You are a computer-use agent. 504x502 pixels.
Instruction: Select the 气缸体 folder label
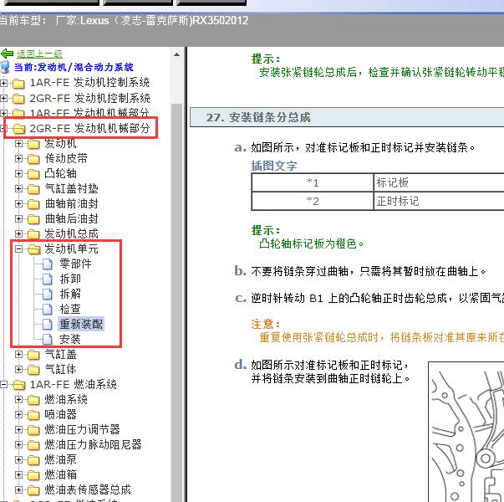(x=60, y=370)
